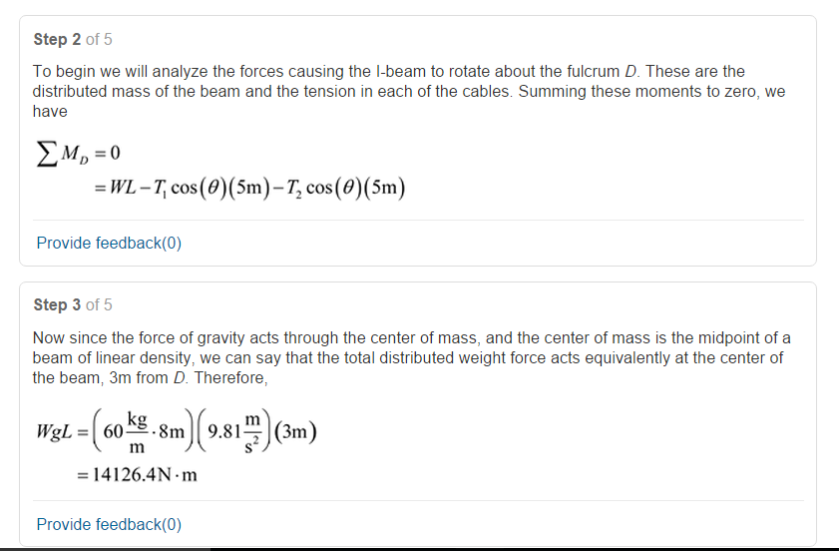The image size is (839, 551).
Task: Open Provide feedback link under Step 3
Action: (109, 524)
